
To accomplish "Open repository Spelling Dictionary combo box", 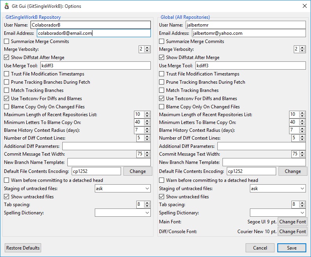I will [123, 213].
